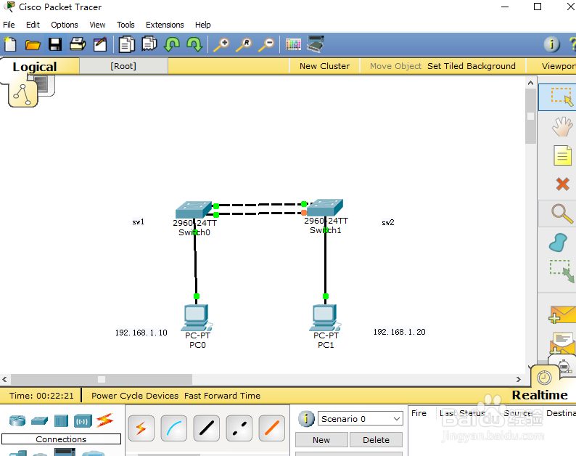576x456 pixels.
Task: Click the Paste toolbar icon
Action: tap(149, 44)
